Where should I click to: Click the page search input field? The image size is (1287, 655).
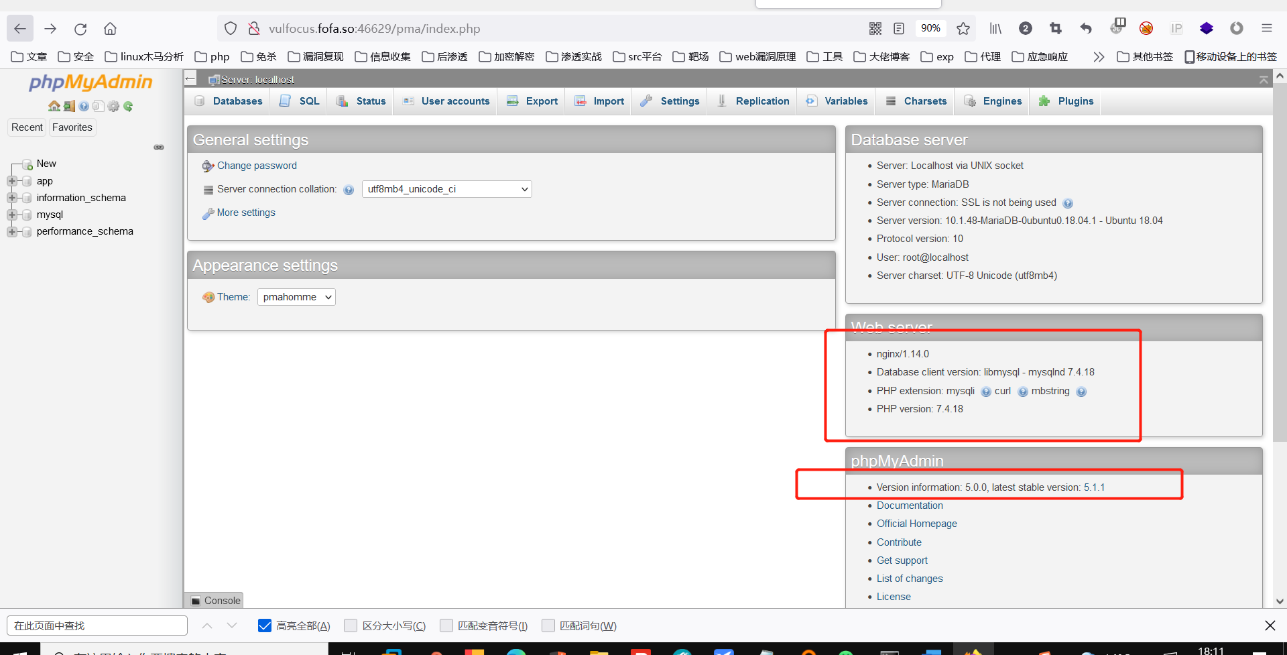coord(97,626)
